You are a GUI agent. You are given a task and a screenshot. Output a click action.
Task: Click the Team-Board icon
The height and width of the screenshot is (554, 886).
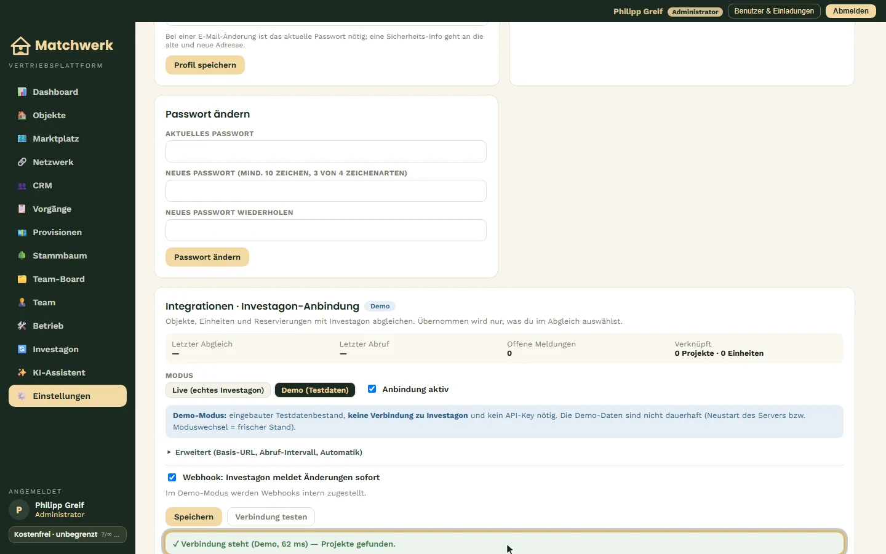click(22, 279)
